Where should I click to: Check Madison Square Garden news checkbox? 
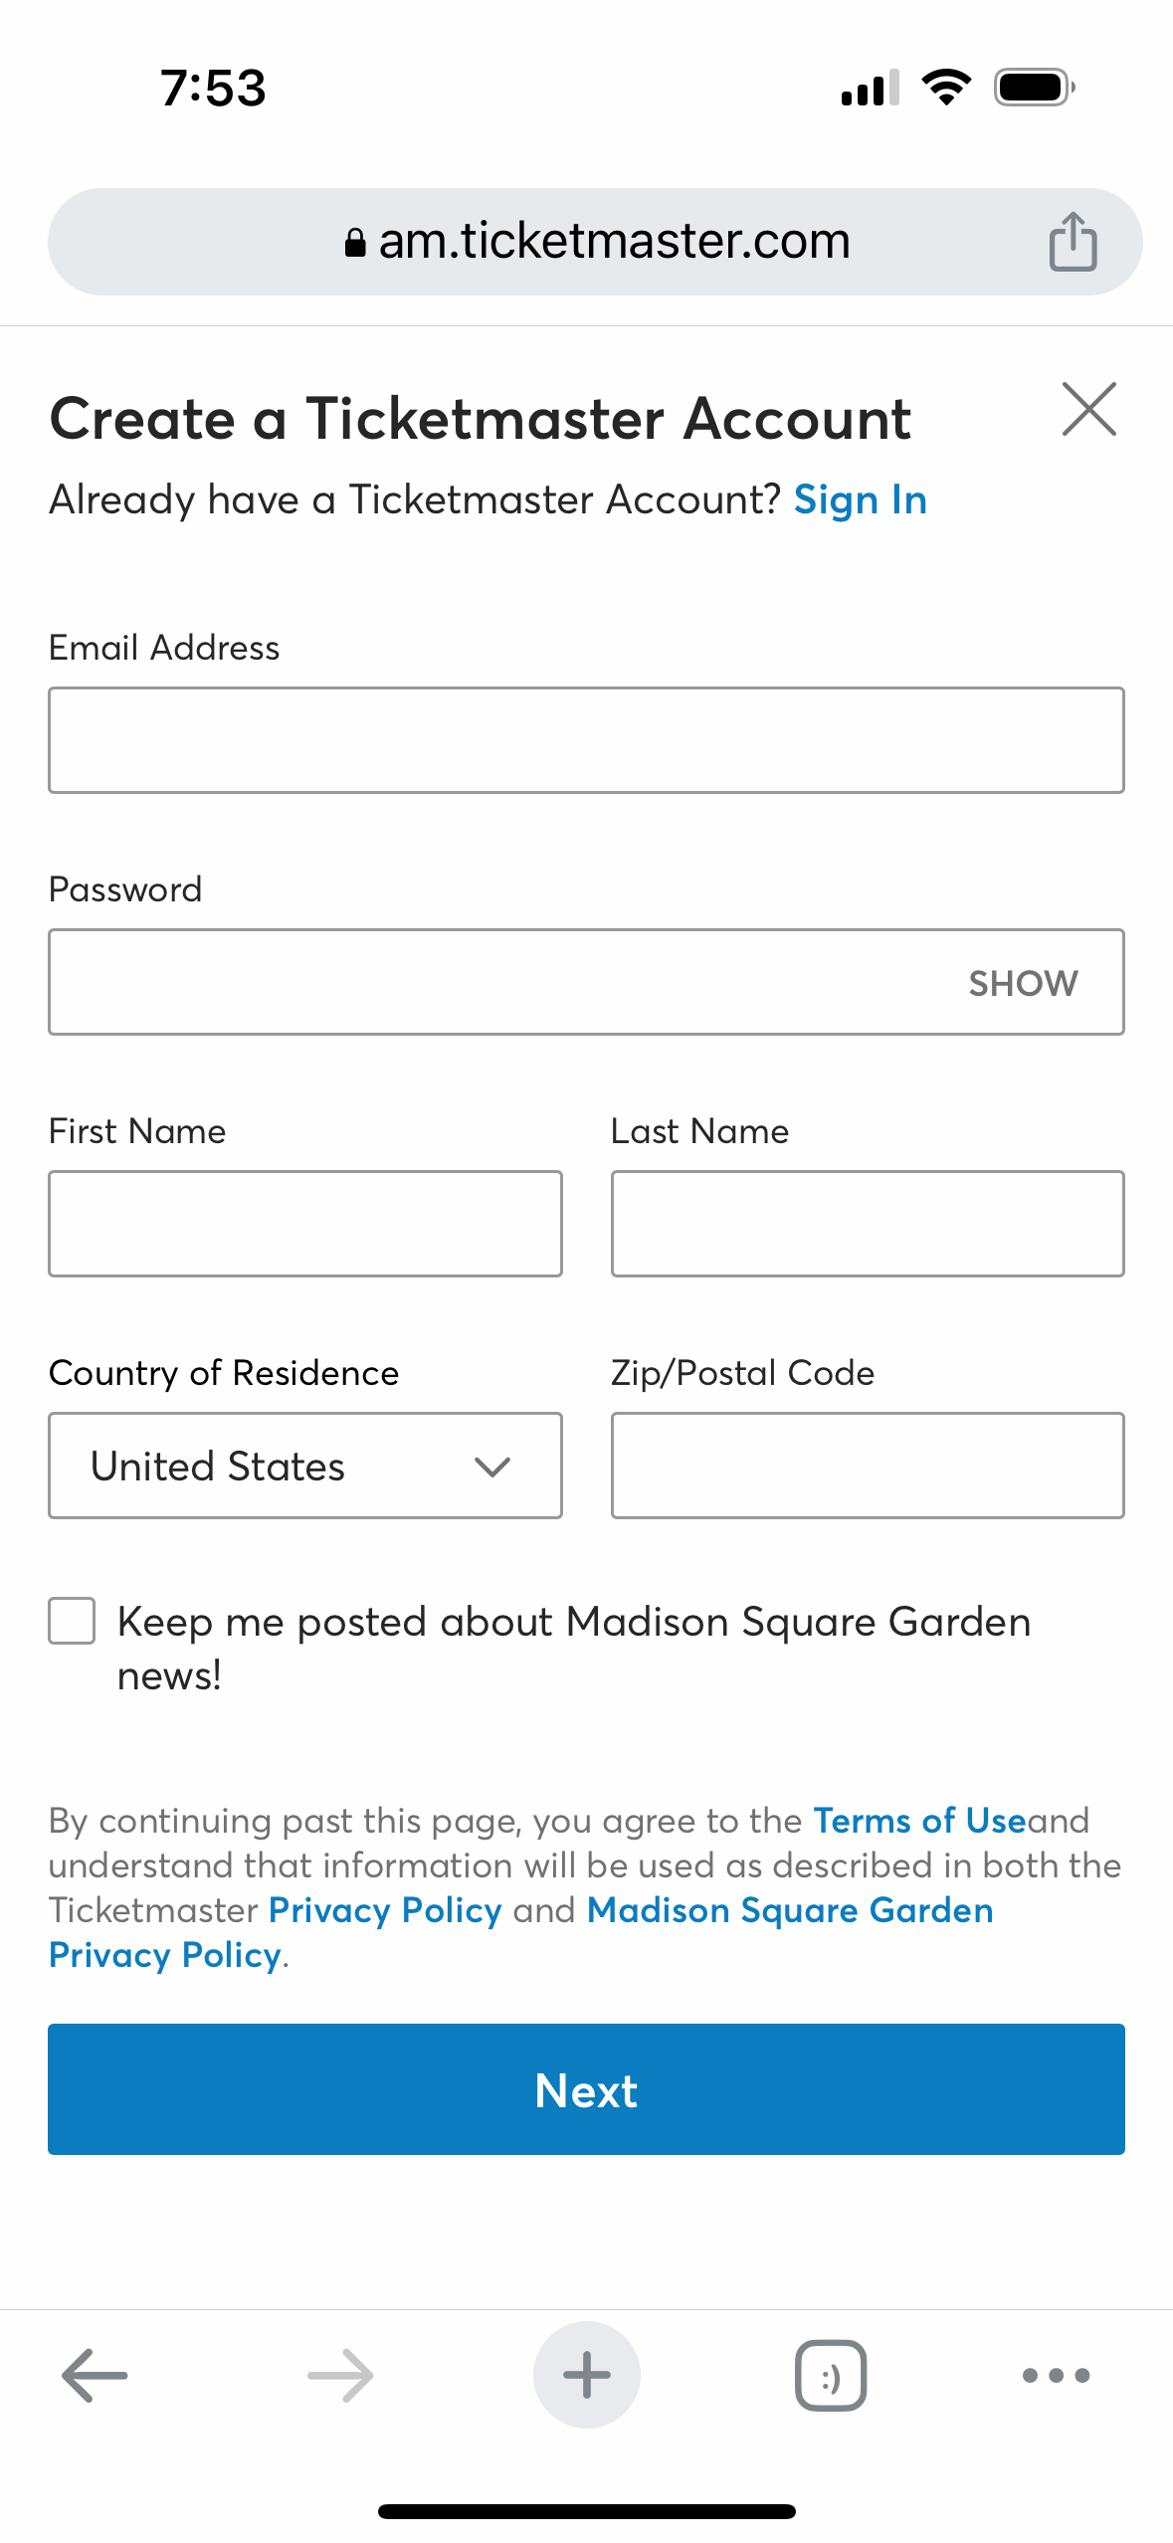point(73,1621)
